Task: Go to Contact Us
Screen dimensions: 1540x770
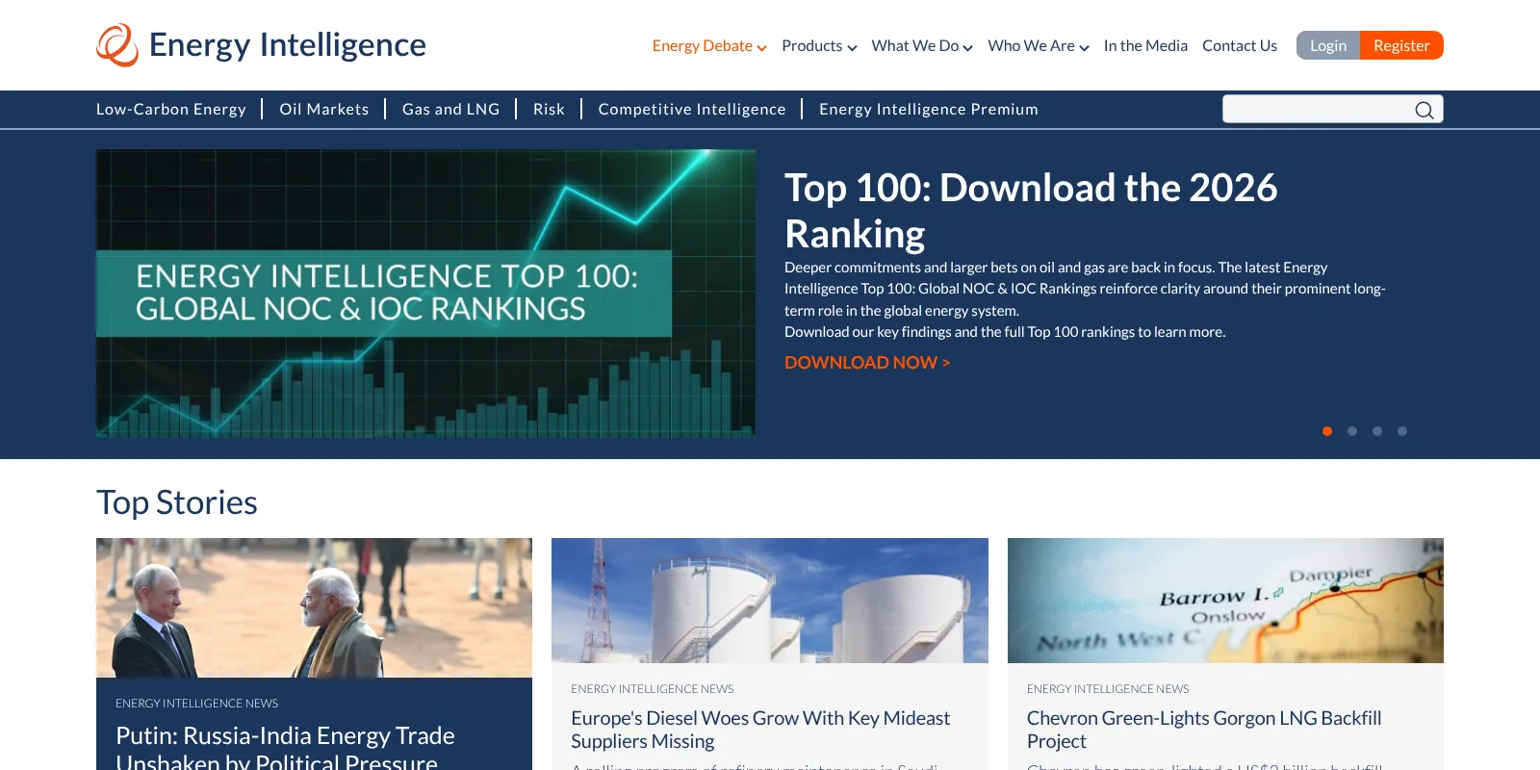Action: click(x=1240, y=46)
